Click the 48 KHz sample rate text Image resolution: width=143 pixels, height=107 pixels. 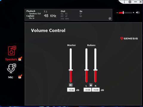(x=50, y=16)
